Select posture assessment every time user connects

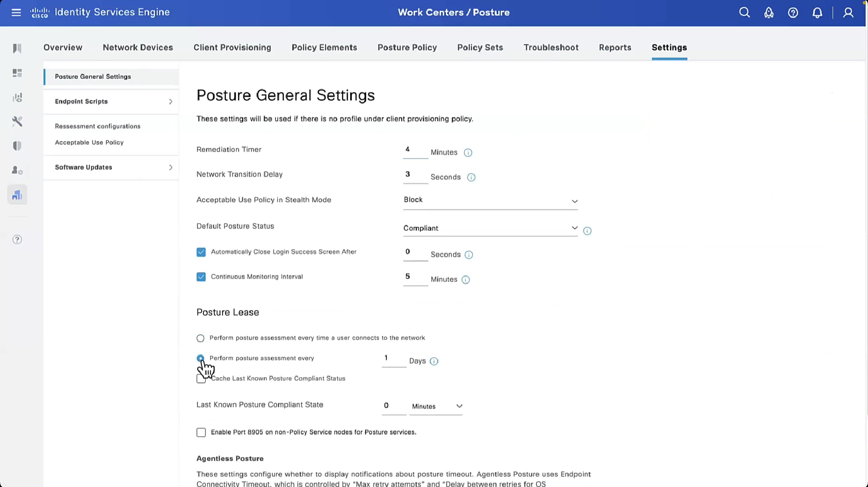[x=200, y=338]
